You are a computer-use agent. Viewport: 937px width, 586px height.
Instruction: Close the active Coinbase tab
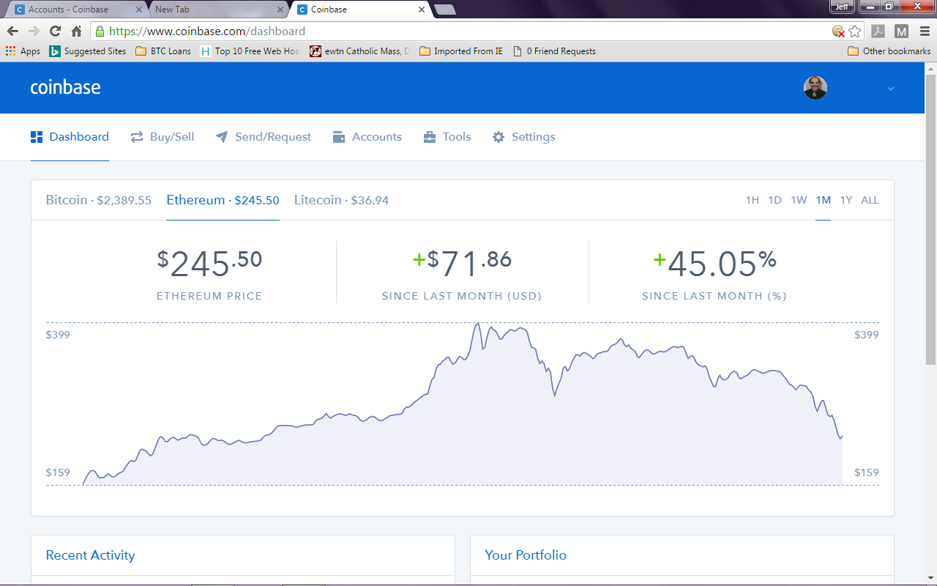[x=421, y=10]
